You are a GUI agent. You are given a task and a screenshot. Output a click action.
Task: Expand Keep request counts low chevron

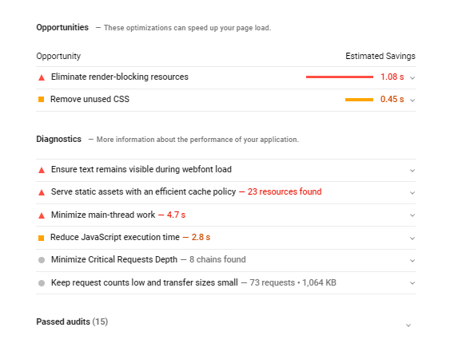click(412, 283)
